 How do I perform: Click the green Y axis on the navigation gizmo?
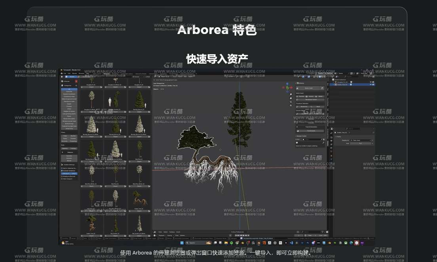click(288, 88)
